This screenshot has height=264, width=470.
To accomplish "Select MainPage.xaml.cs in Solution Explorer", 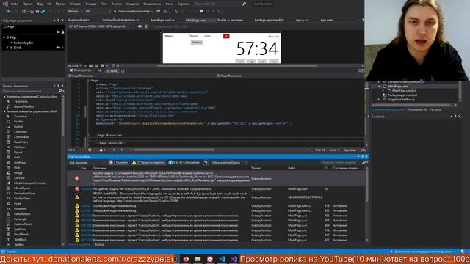I will 404,91.
